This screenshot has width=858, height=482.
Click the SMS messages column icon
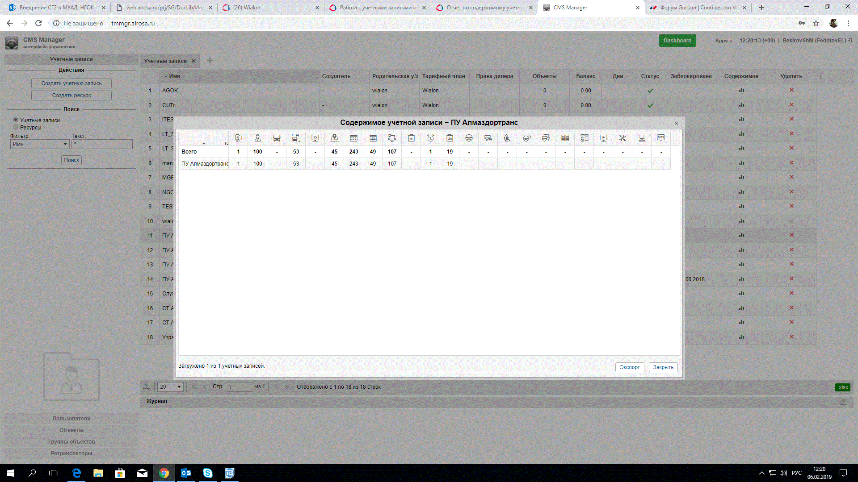click(x=661, y=138)
